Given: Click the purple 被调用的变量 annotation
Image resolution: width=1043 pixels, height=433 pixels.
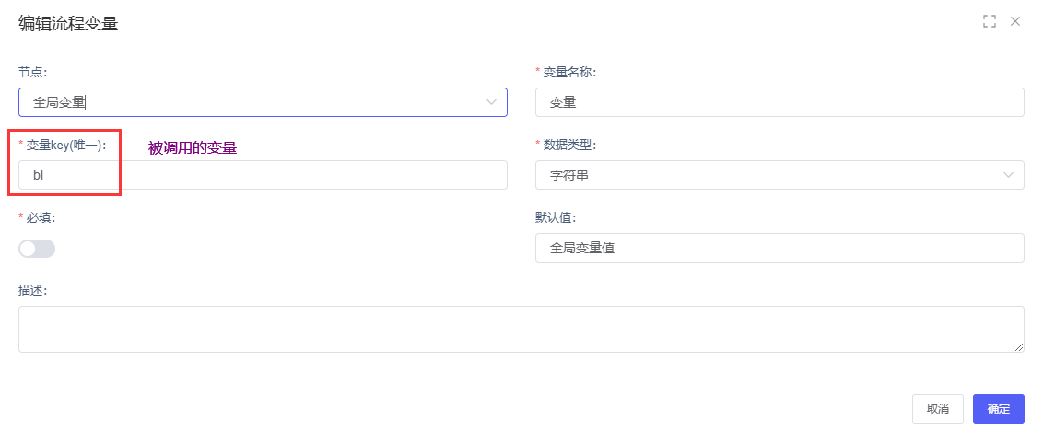Looking at the screenshot, I should pyautogui.click(x=193, y=147).
